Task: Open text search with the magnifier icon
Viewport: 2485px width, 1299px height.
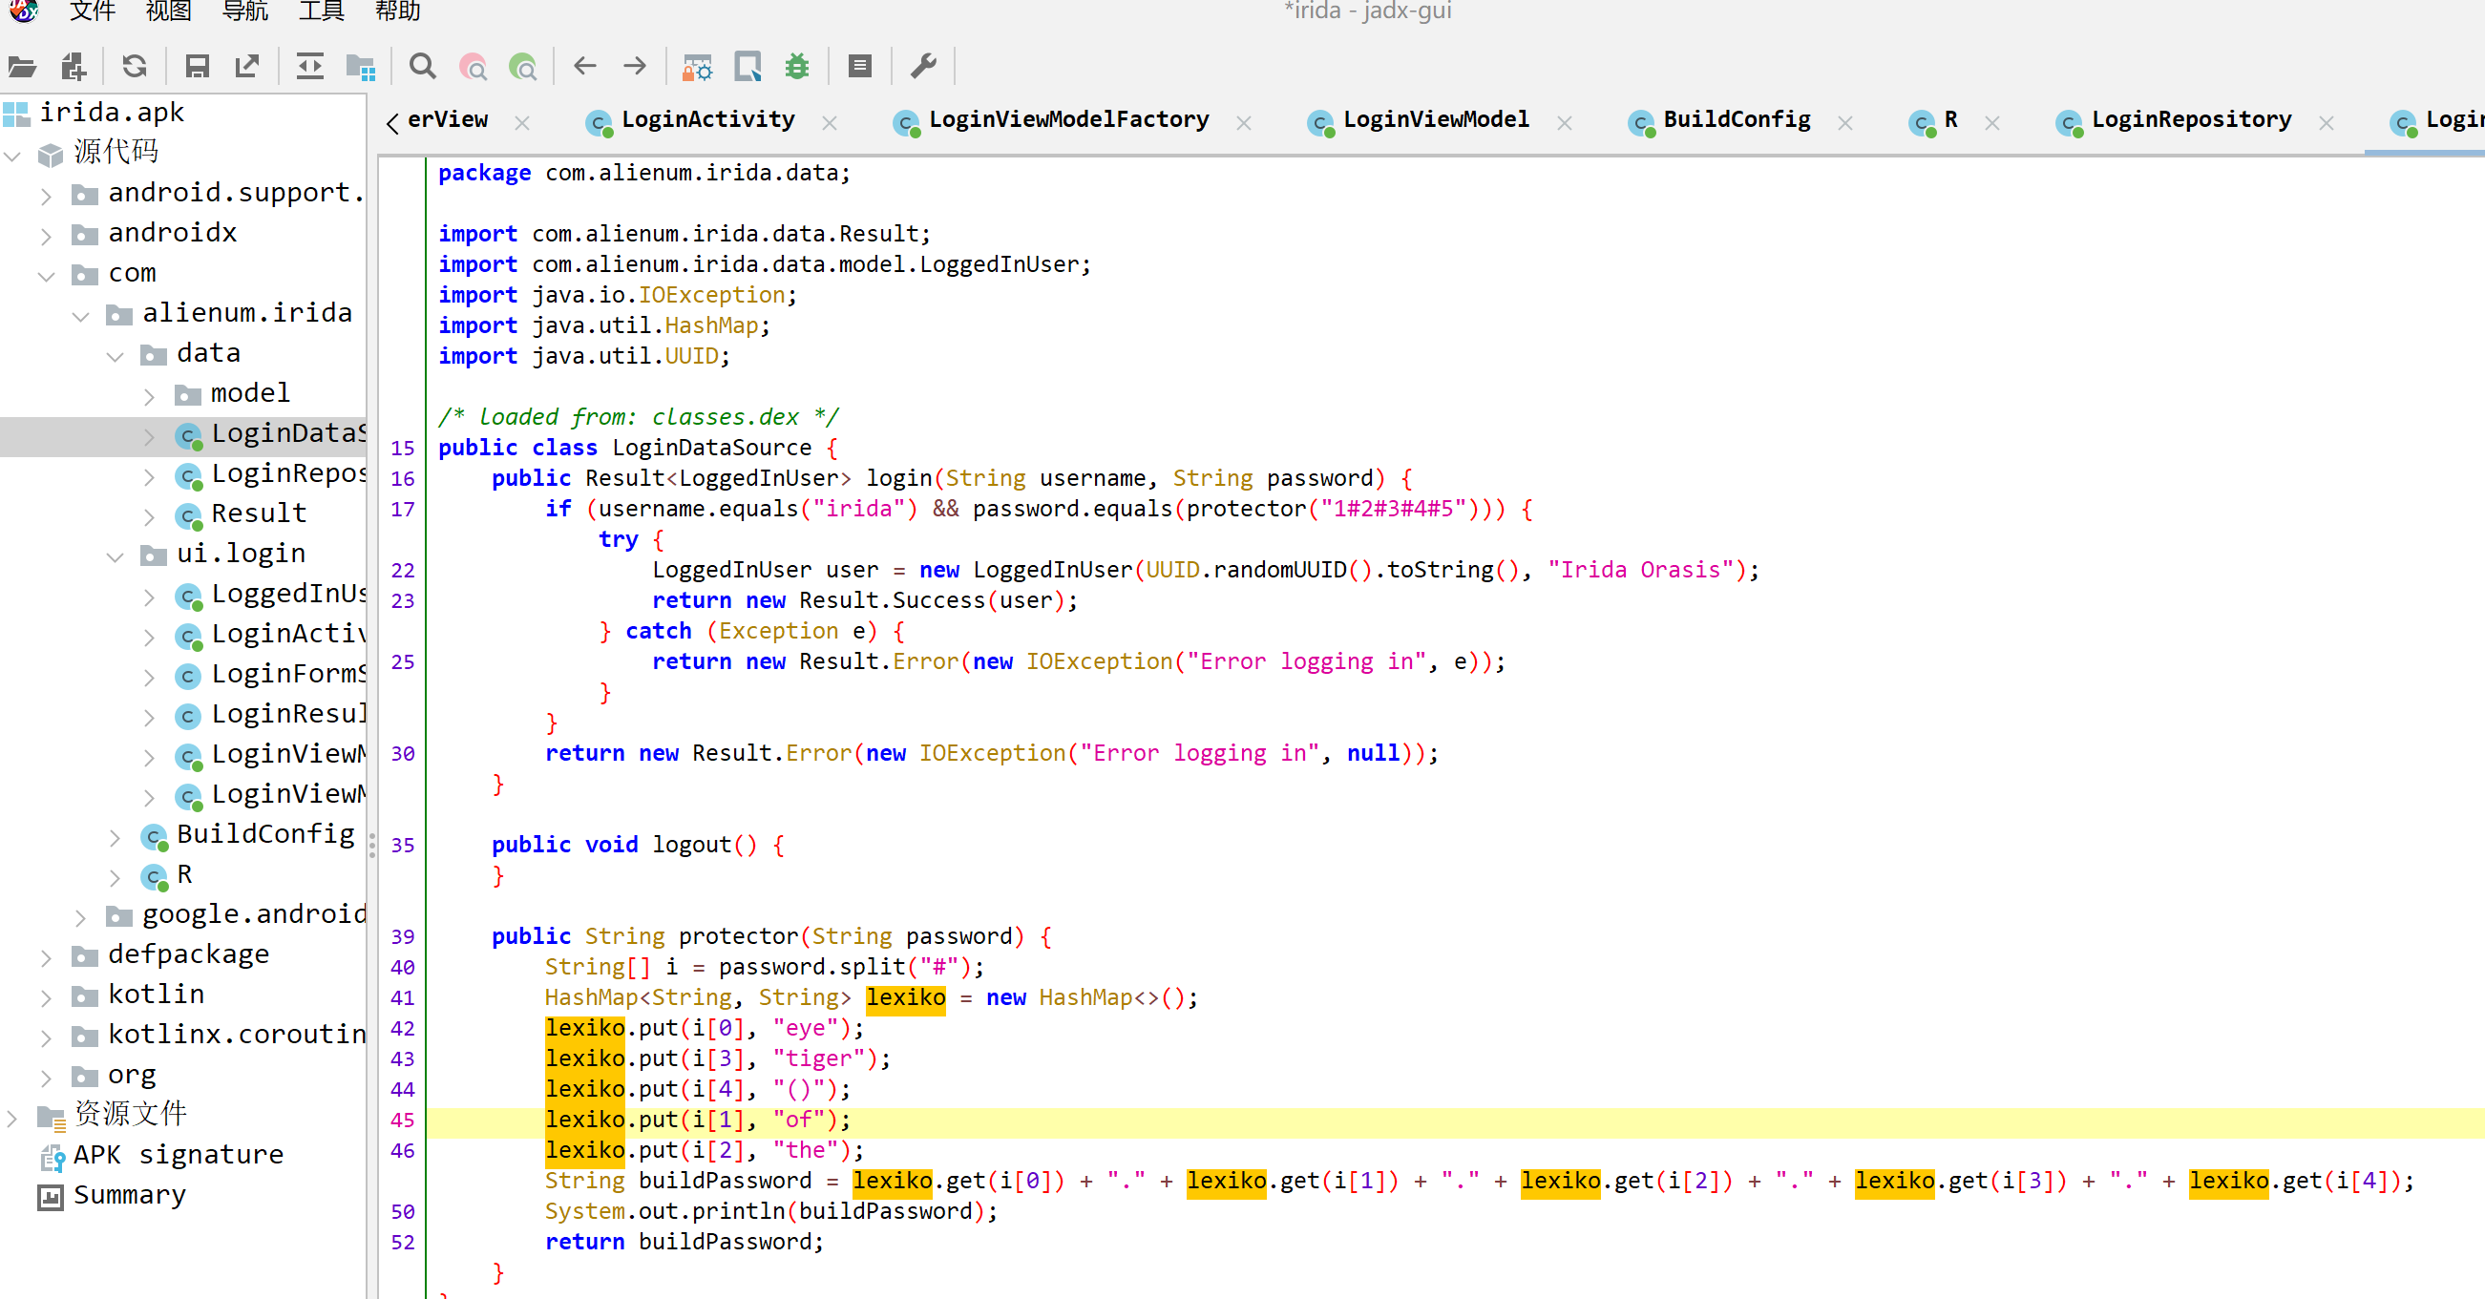Action: pyautogui.click(x=422, y=67)
